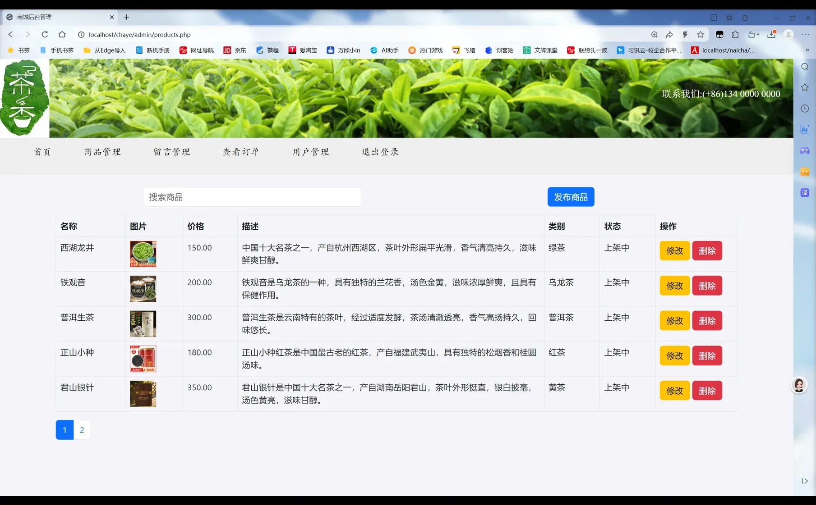Open the 飞猪 bookmark

[463, 50]
